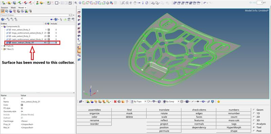271x134 pixels.
Task: Close the Model tab with its x
Action: pos(26,7)
